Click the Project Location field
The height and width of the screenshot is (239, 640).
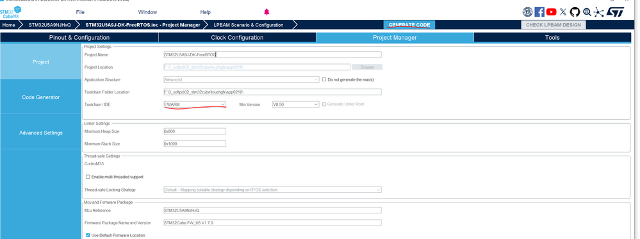coord(257,67)
